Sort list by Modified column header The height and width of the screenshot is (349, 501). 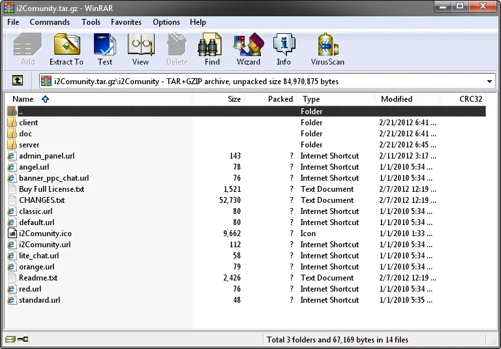tap(397, 99)
